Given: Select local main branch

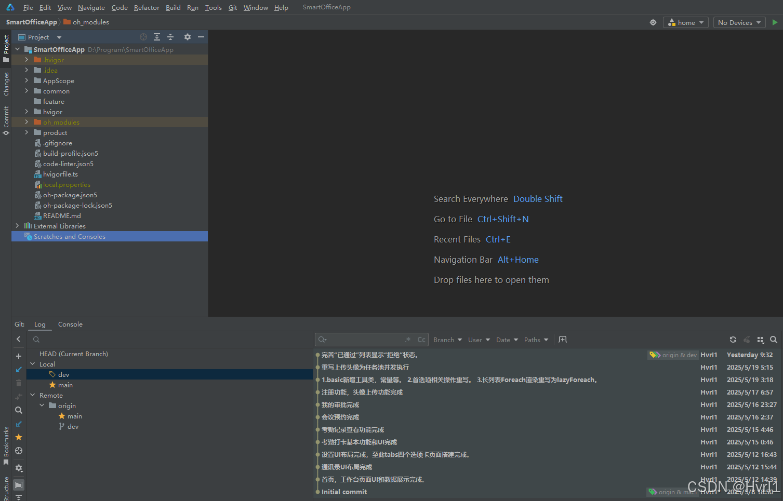Looking at the screenshot, I should coord(65,385).
